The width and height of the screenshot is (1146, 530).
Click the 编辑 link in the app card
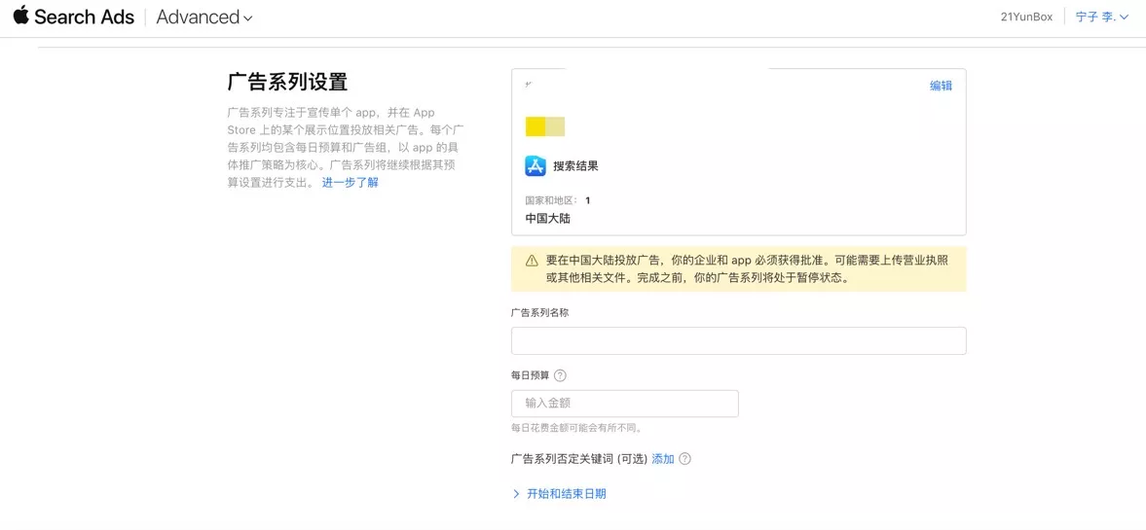(x=941, y=86)
